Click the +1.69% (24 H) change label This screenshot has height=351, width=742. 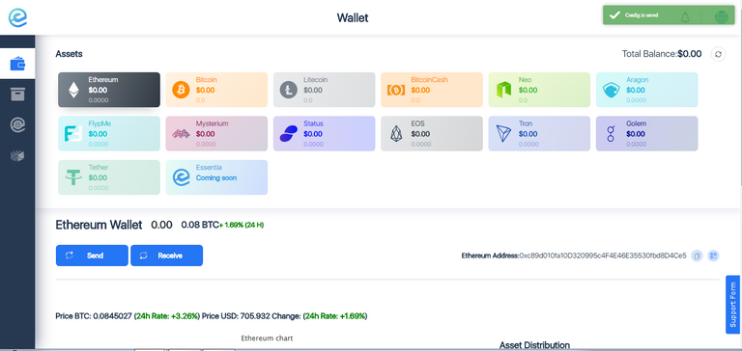tap(242, 226)
